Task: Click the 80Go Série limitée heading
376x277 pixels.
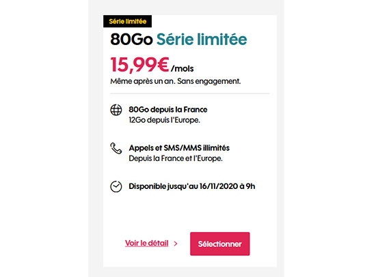Action: click(x=178, y=39)
